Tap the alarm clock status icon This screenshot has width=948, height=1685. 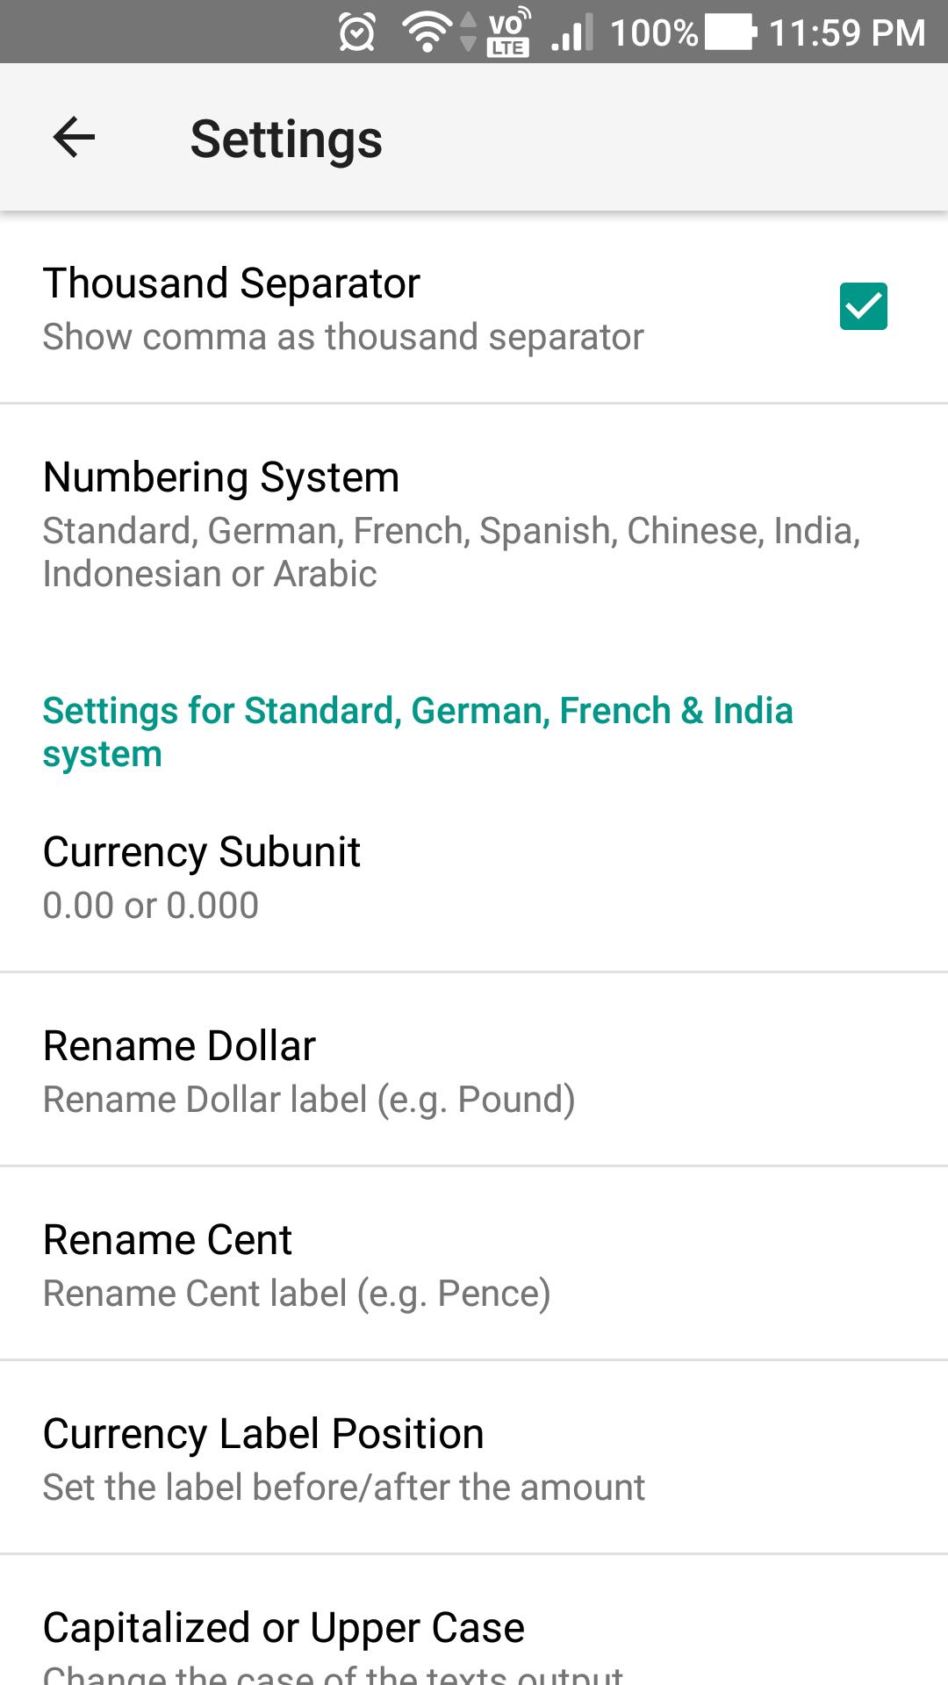(x=357, y=32)
